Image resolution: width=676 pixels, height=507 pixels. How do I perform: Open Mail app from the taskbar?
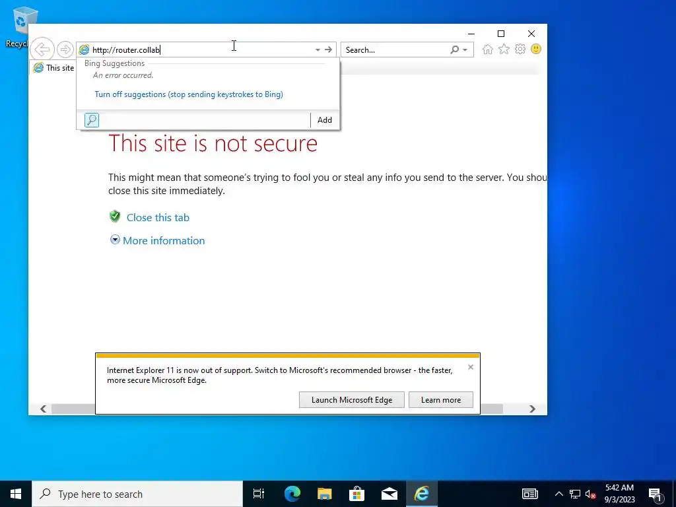pyautogui.click(x=389, y=494)
